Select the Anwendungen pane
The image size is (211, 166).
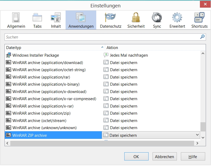point(81,20)
